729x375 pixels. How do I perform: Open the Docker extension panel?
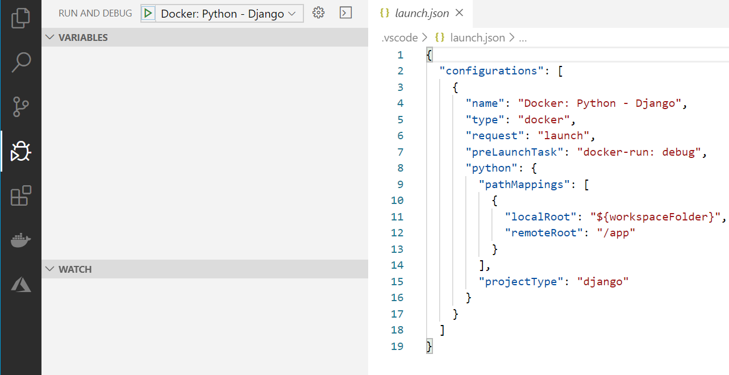click(x=21, y=240)
